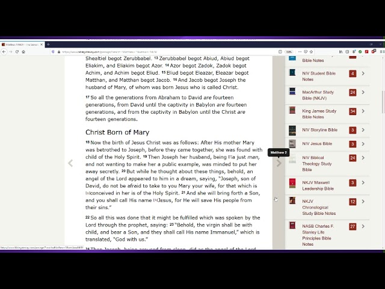This screenshot has width=385, height=289.
Task: Click NIV Student Bible Notes cover thumbnail
Action: (x=292, y=72)
